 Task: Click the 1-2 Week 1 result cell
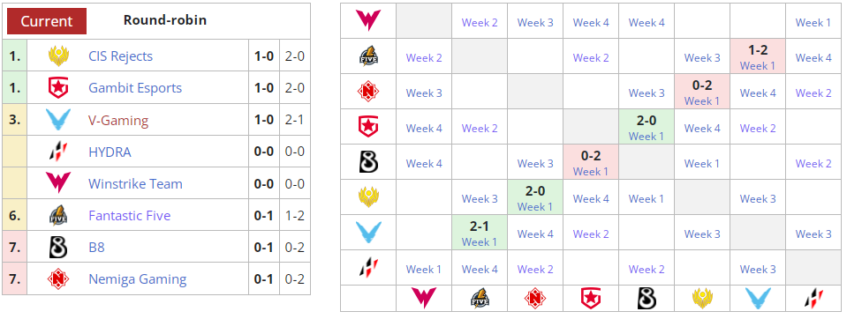[x=757, y=57]
